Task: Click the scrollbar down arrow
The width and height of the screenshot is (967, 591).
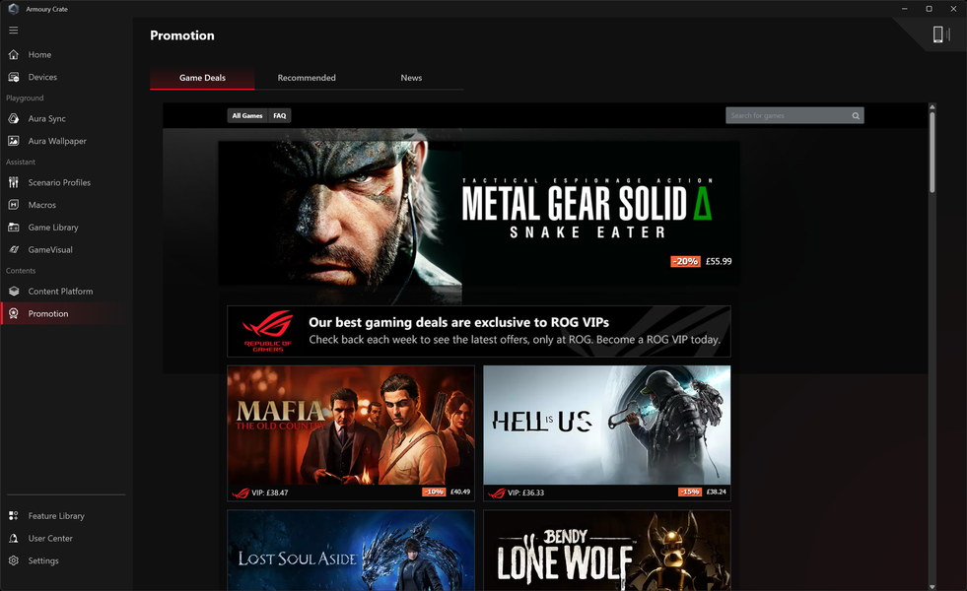Action: (x=932, y=587)
